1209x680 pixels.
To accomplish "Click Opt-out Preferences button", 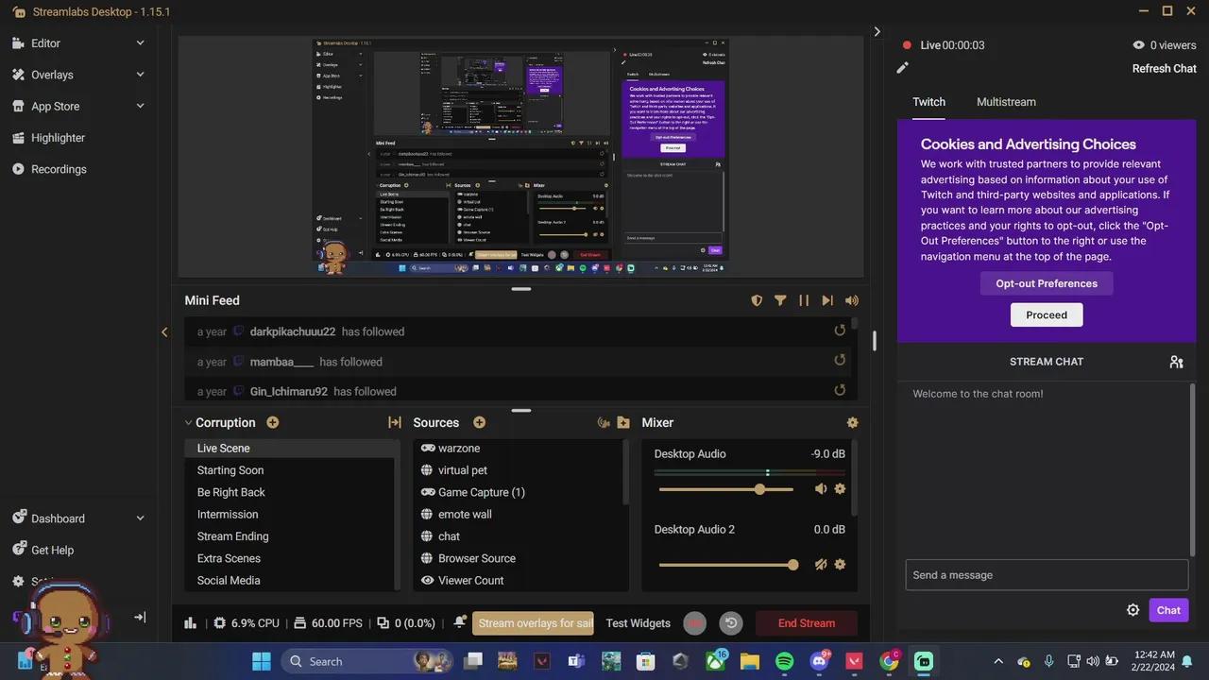I will pyautogui.click(x=1047, y=283).
